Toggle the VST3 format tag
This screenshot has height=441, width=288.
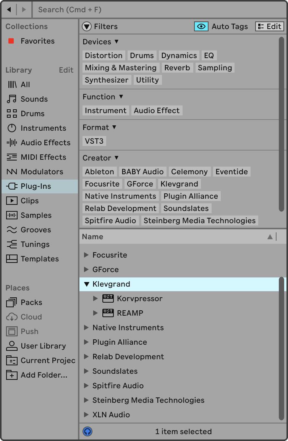tap(94, 141)
